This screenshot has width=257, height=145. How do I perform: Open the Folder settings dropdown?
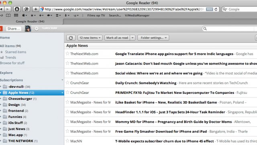[153, 37]
